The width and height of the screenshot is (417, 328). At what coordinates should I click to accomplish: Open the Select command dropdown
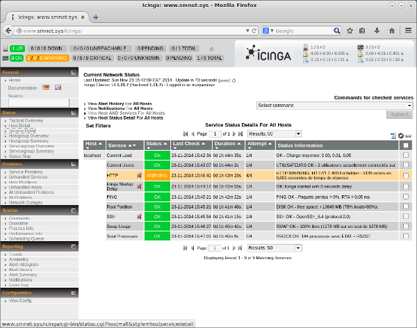point(334,105)
